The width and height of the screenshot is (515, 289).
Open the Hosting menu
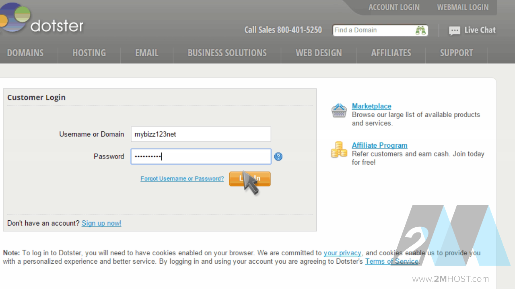point(89,53)
